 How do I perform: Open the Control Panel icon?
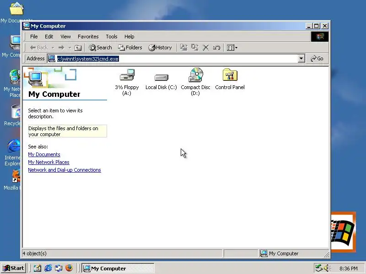coord(230,79)
